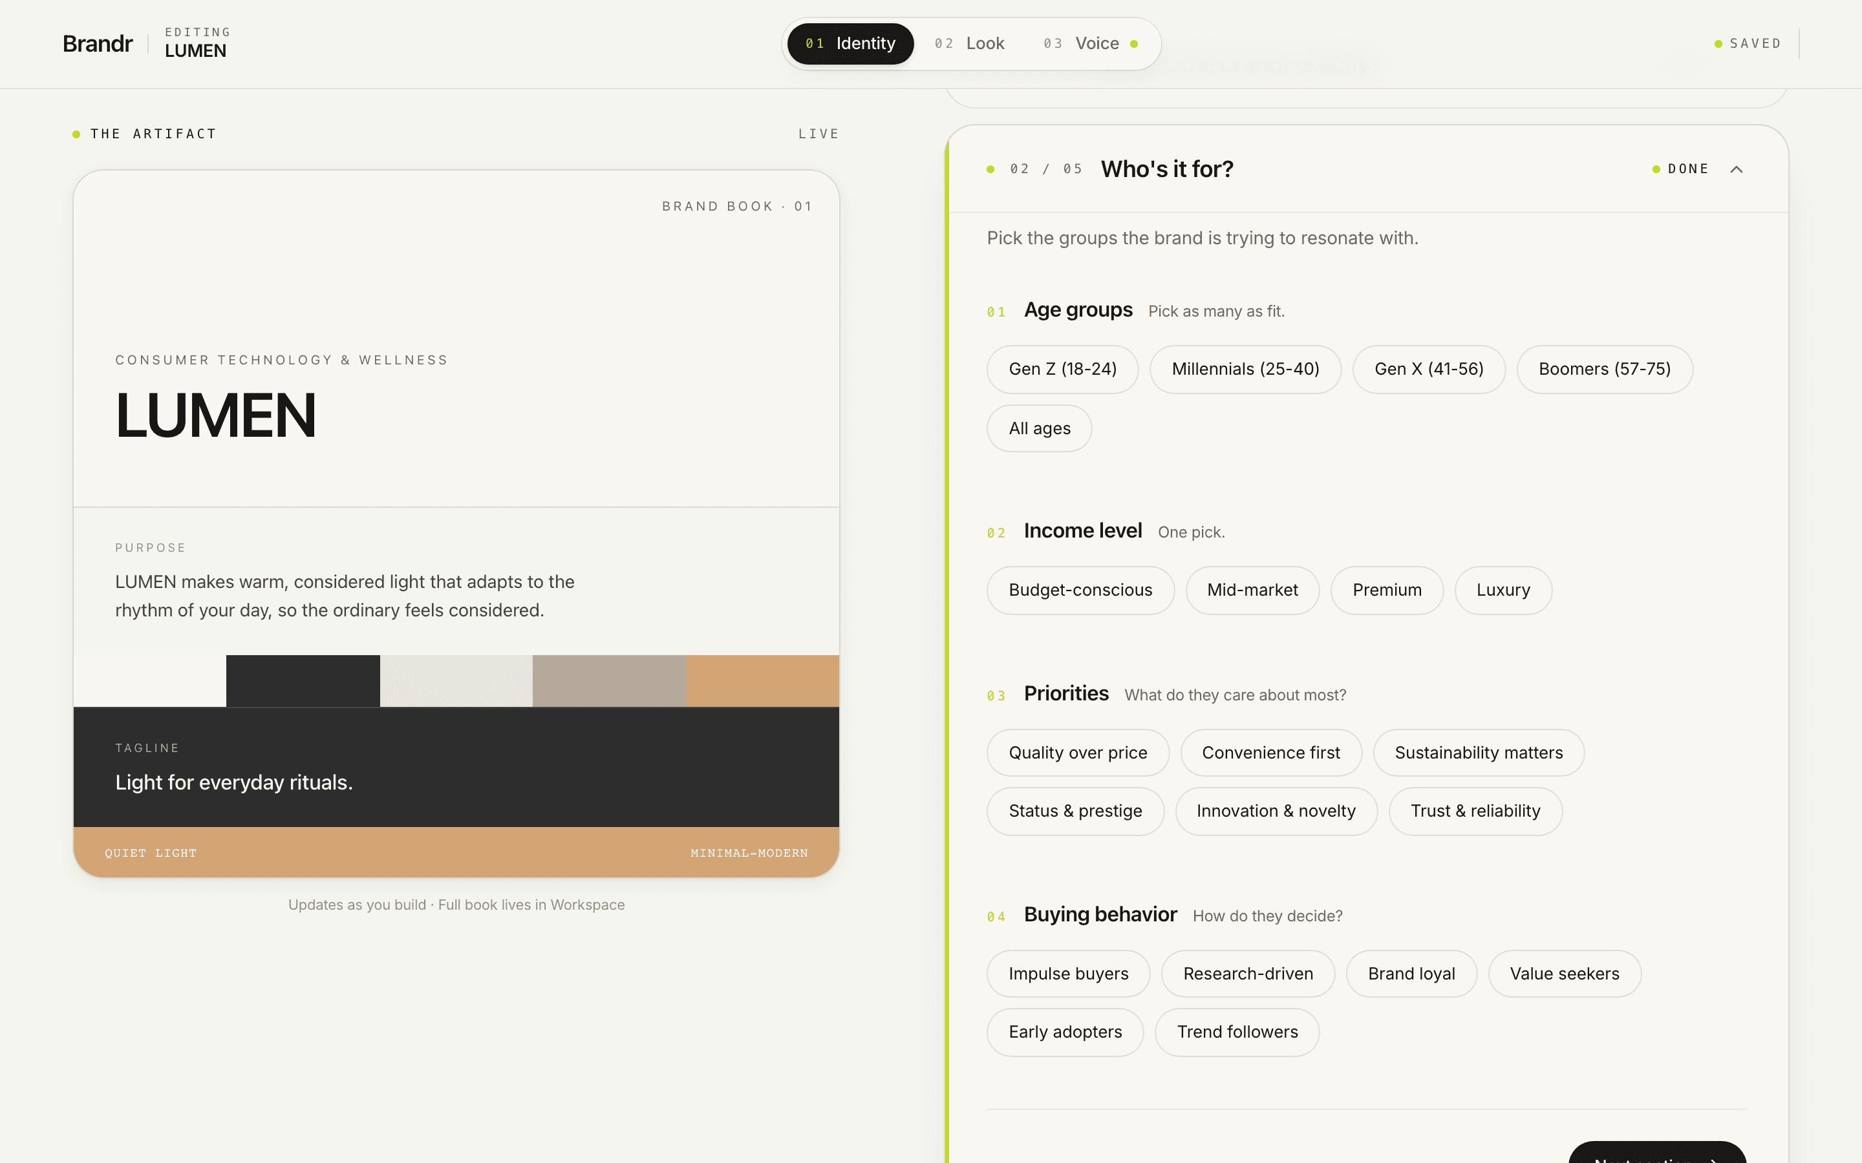Click the QUIET LIGHT footer label

pyautogui.click(x=151, y=853)
